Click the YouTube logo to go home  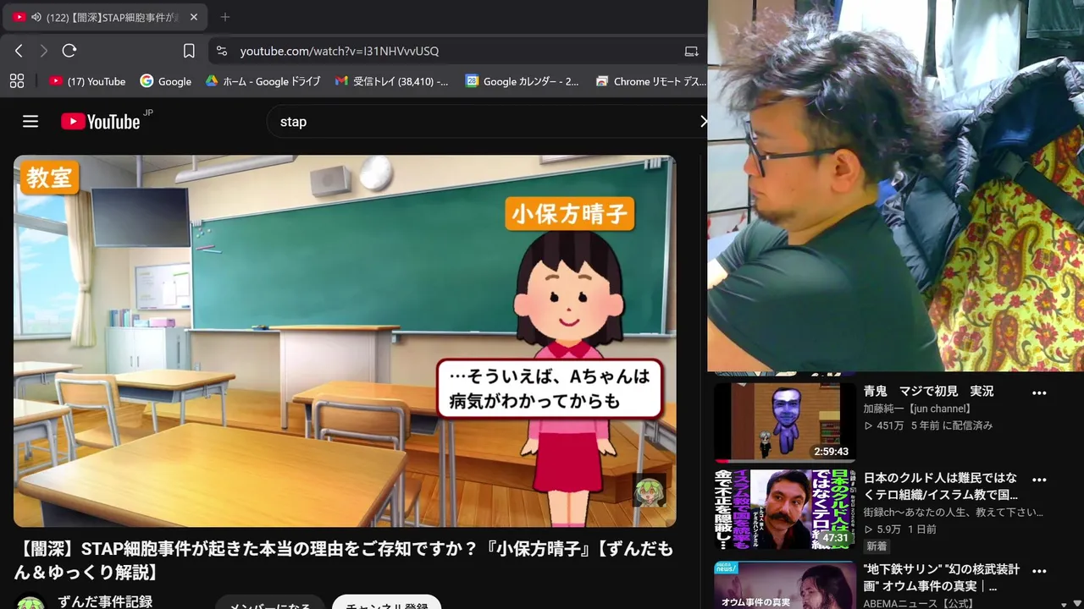point(100,122)
